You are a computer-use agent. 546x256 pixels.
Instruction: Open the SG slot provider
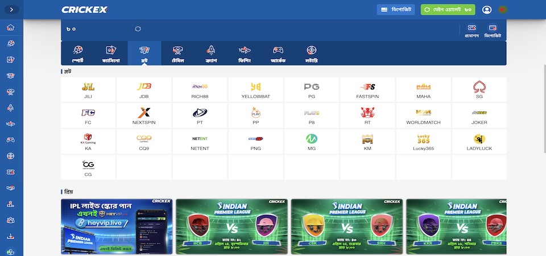(x=479, y=90)
